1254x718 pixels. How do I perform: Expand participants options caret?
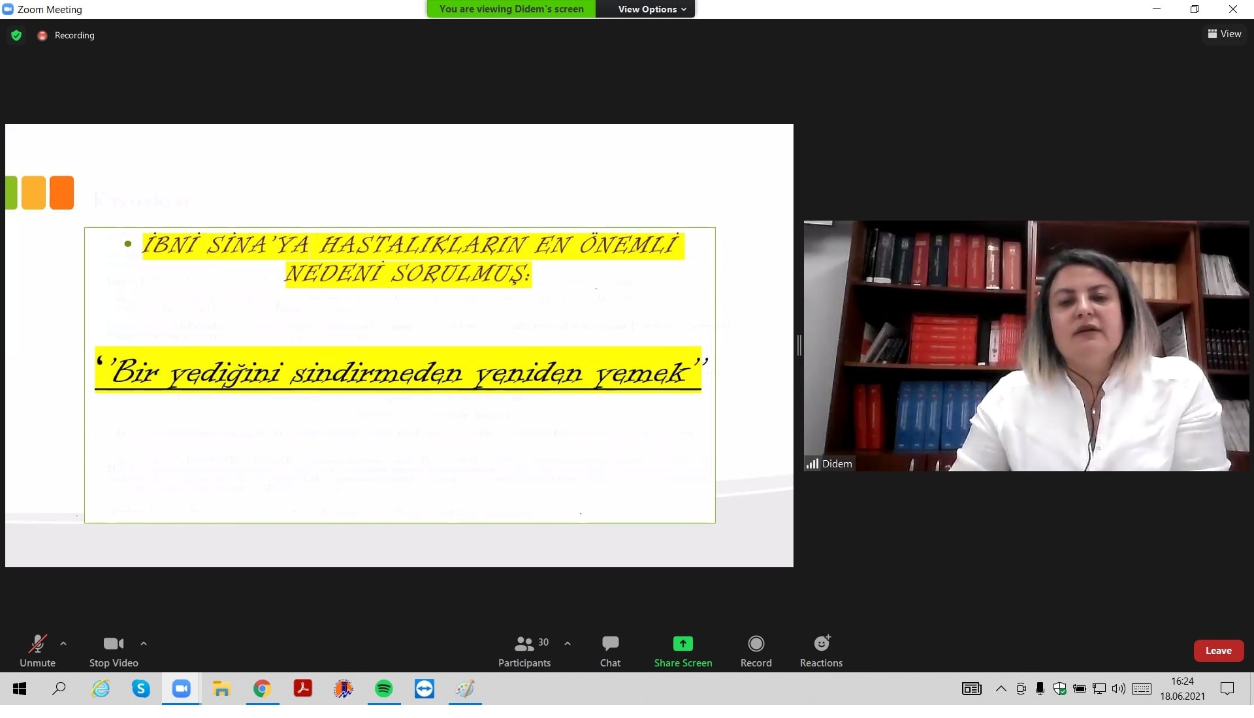pos(568,644)
